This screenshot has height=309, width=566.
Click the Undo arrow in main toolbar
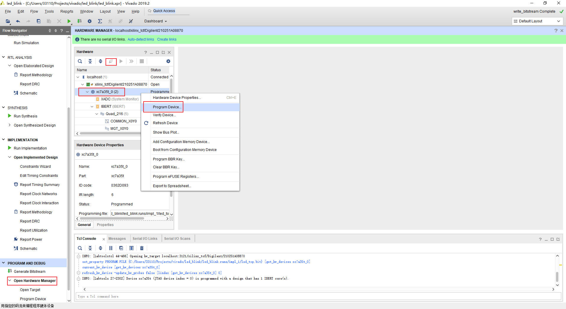click(18, 21)
